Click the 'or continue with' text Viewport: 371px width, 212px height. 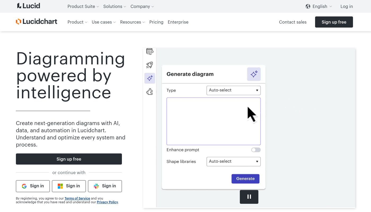click(x=69, y=173)
